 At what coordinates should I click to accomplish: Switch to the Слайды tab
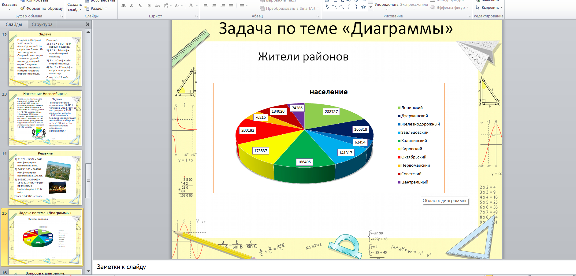pos(14,24)
